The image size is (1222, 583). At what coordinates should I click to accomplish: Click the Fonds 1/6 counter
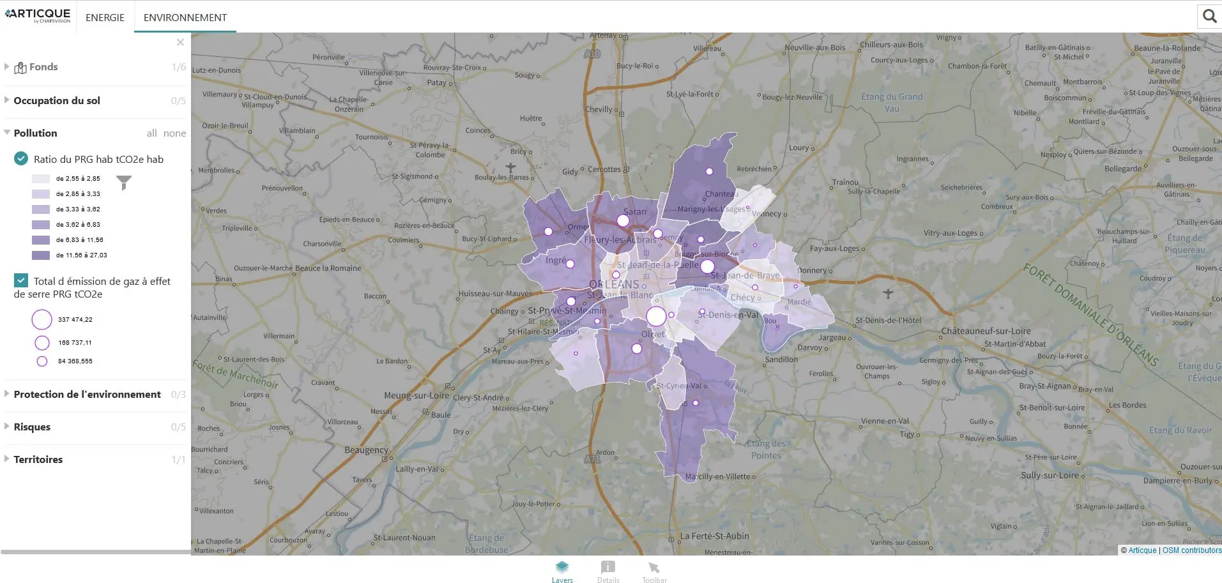pyautogui.click(x=179, y=67)
